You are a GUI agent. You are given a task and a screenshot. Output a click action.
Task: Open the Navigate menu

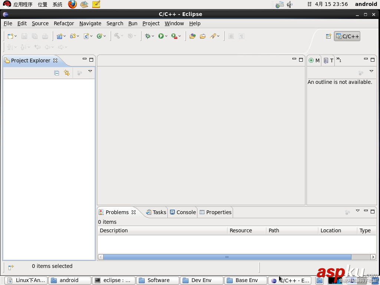[90, 23]
